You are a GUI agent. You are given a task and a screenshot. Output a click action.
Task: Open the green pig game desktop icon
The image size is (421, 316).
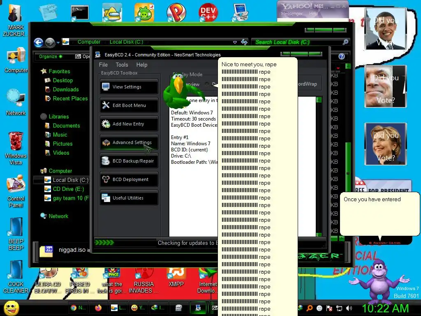click(x=144, y=12)
